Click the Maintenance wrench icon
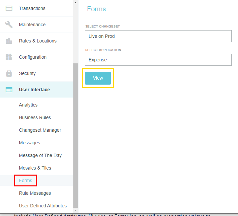 pyautogui.click(x=9, y=25)
